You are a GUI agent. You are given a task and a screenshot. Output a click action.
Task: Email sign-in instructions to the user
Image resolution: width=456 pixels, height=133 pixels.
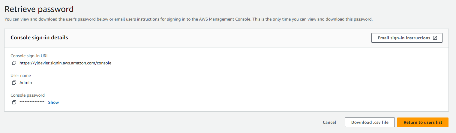404,38
